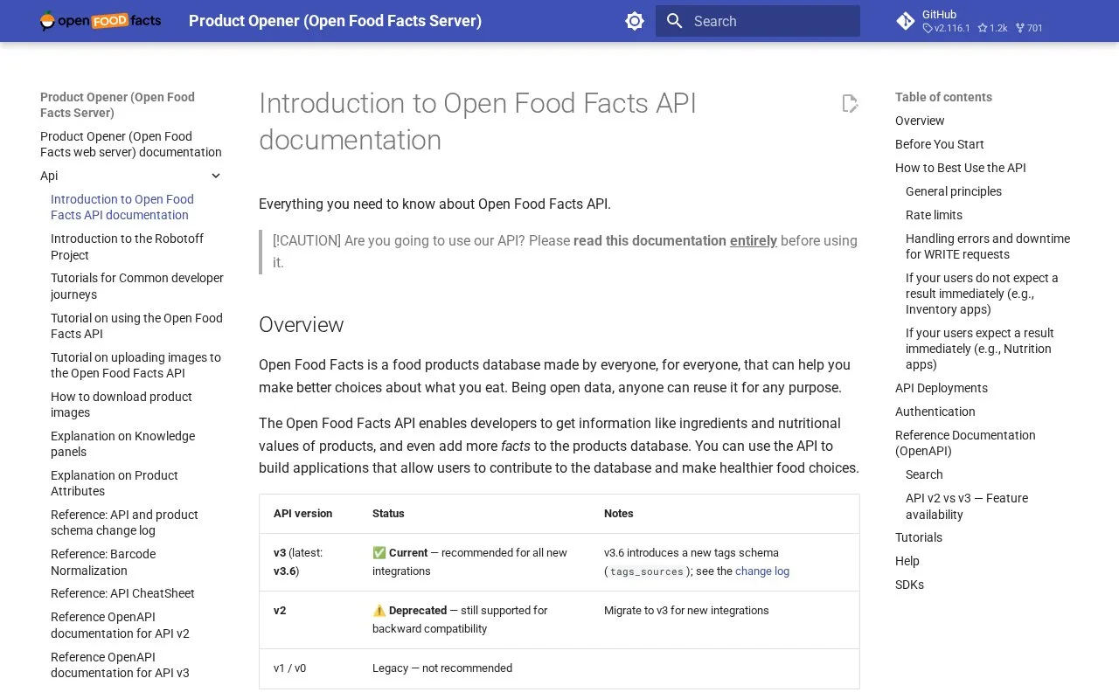The width and height of the screenshot is (1119, 699).
Task: Click the search magnifier icon
Action: click(674, 21)
